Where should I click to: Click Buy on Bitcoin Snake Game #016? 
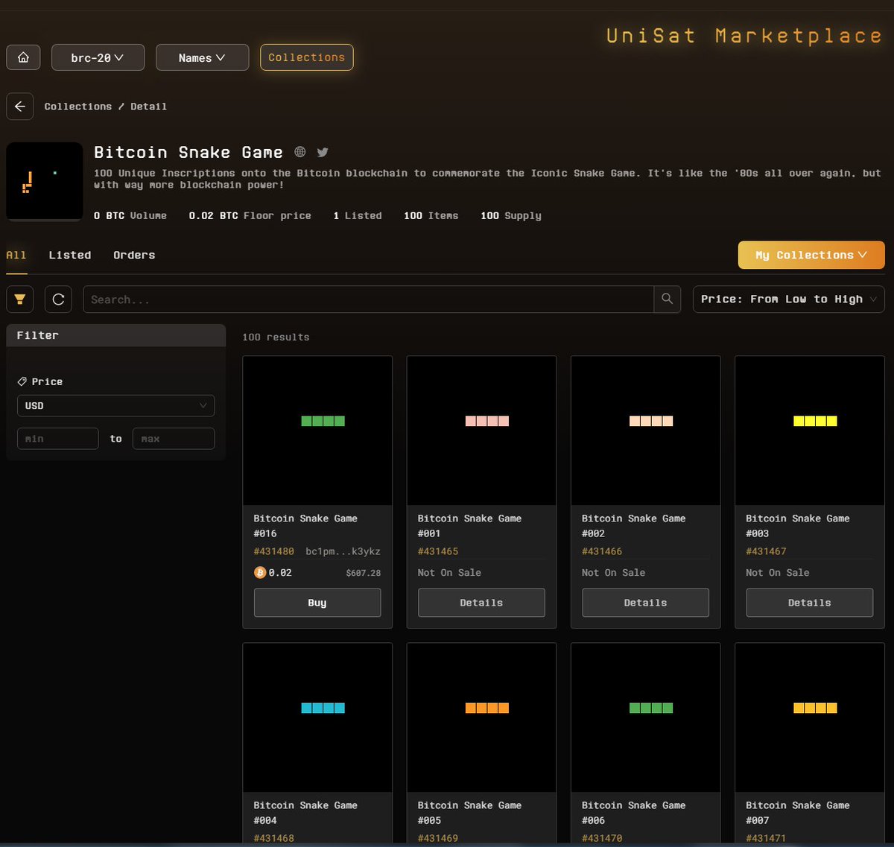click(317, 603)
